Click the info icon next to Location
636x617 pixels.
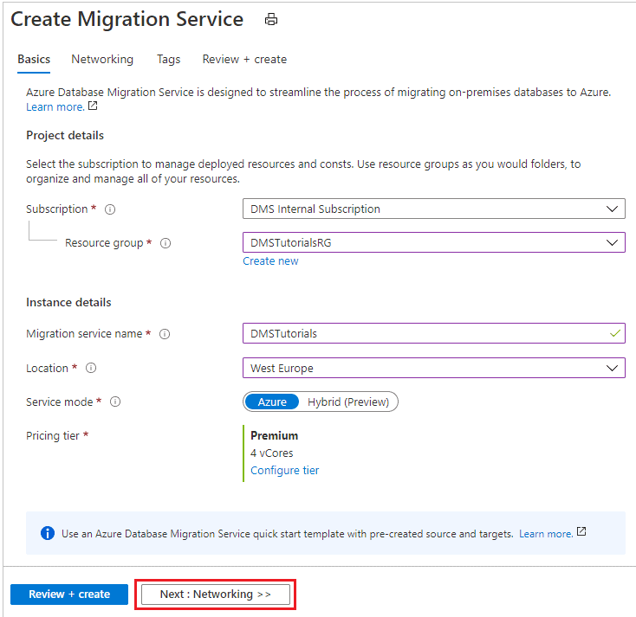click(91, 369)
